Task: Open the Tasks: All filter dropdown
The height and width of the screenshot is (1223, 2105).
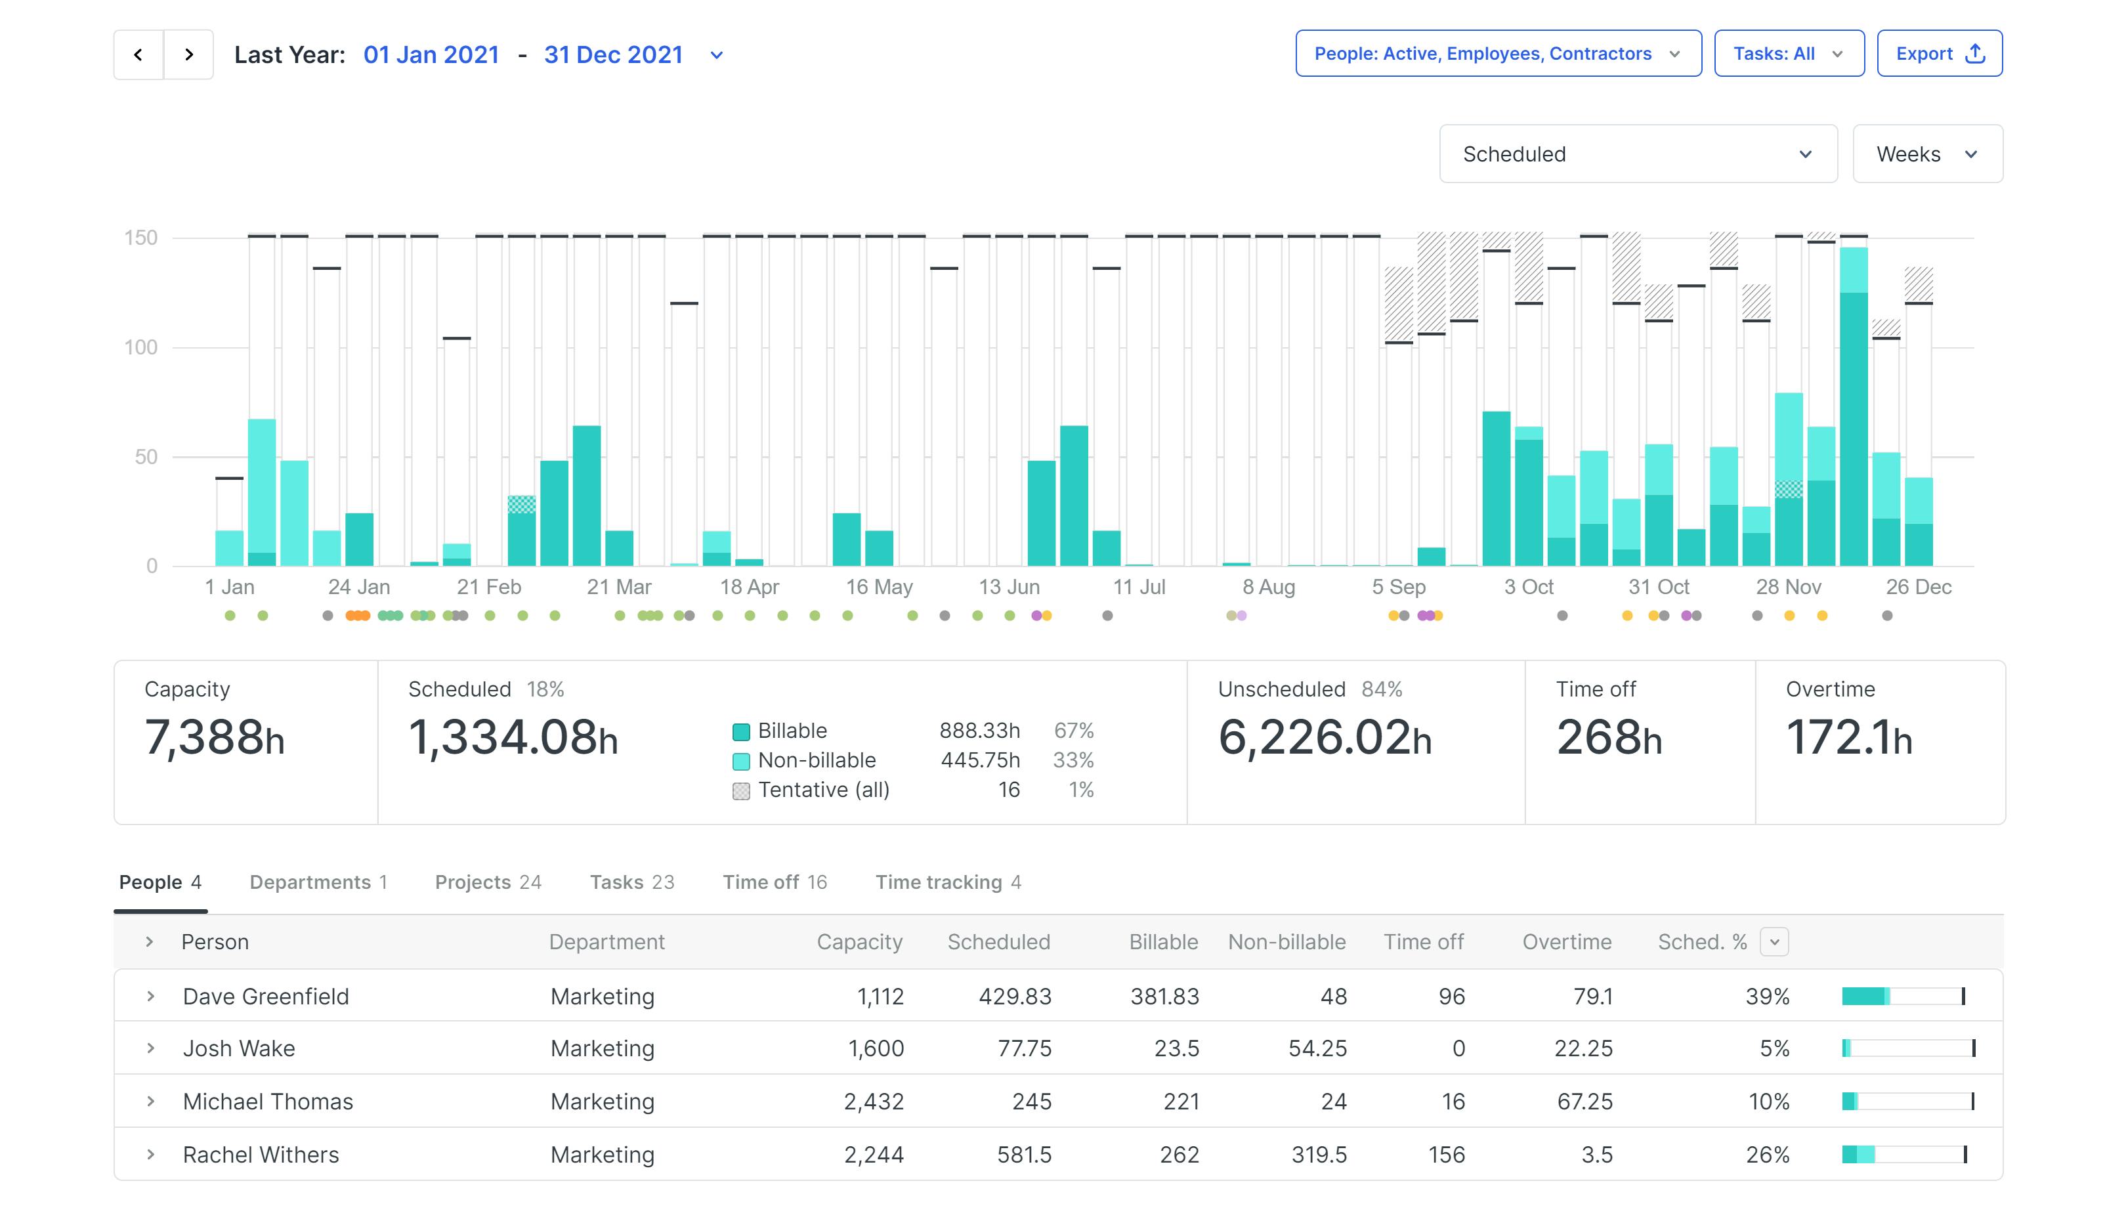Action: point(1789,54)
